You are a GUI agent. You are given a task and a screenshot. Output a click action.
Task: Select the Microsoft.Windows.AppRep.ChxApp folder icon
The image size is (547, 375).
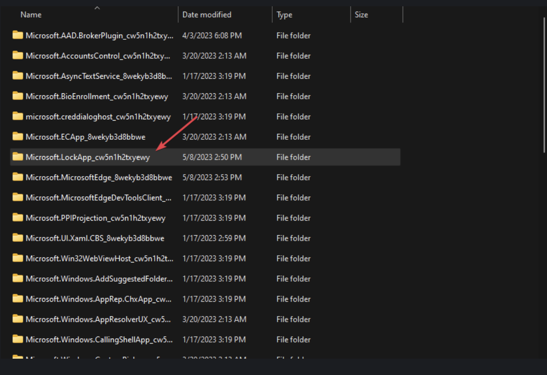(x=18, y=299)
